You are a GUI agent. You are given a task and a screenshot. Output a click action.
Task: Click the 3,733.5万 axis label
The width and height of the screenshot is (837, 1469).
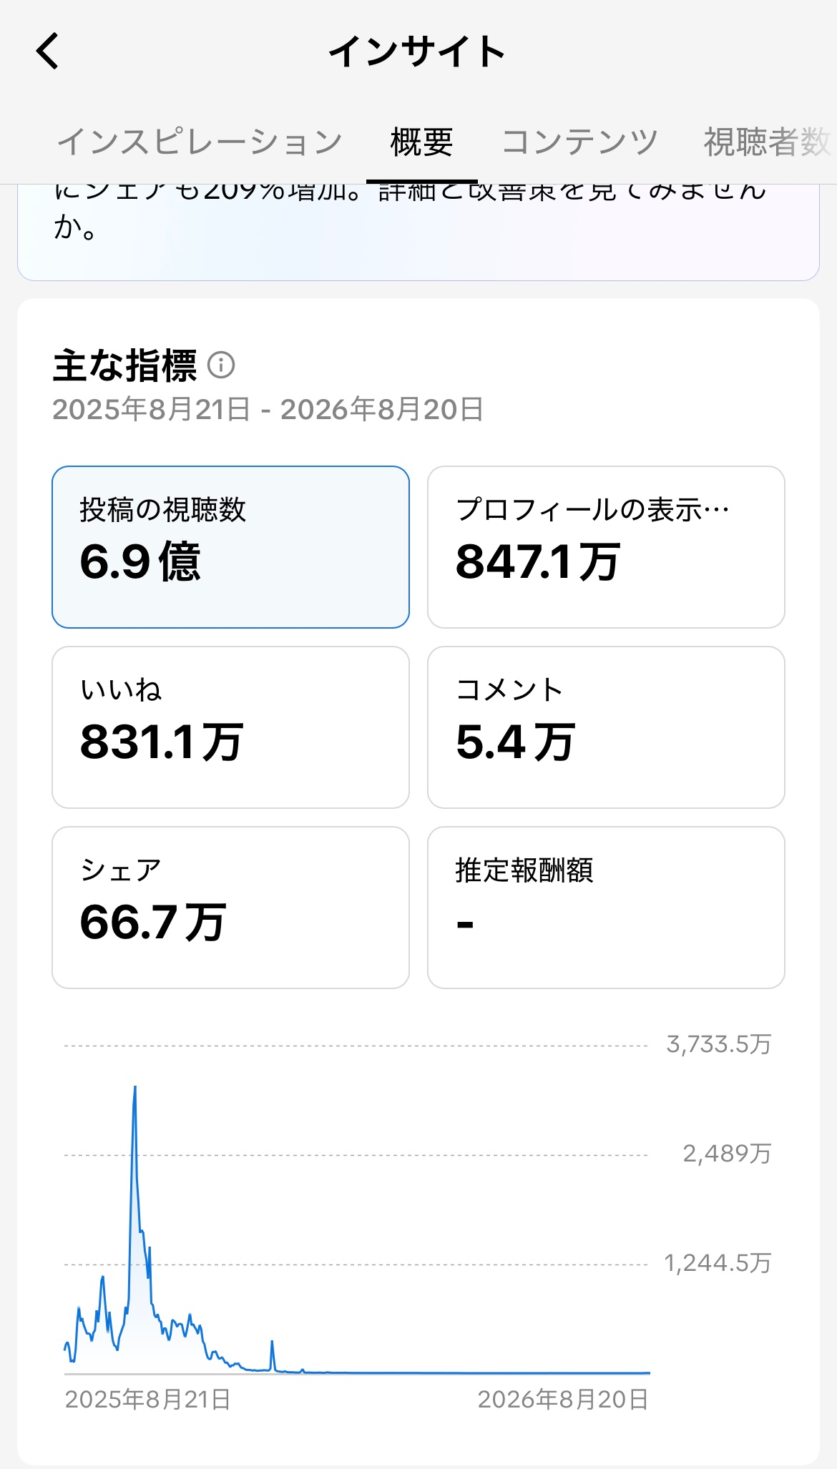(x=718, y=1044)
